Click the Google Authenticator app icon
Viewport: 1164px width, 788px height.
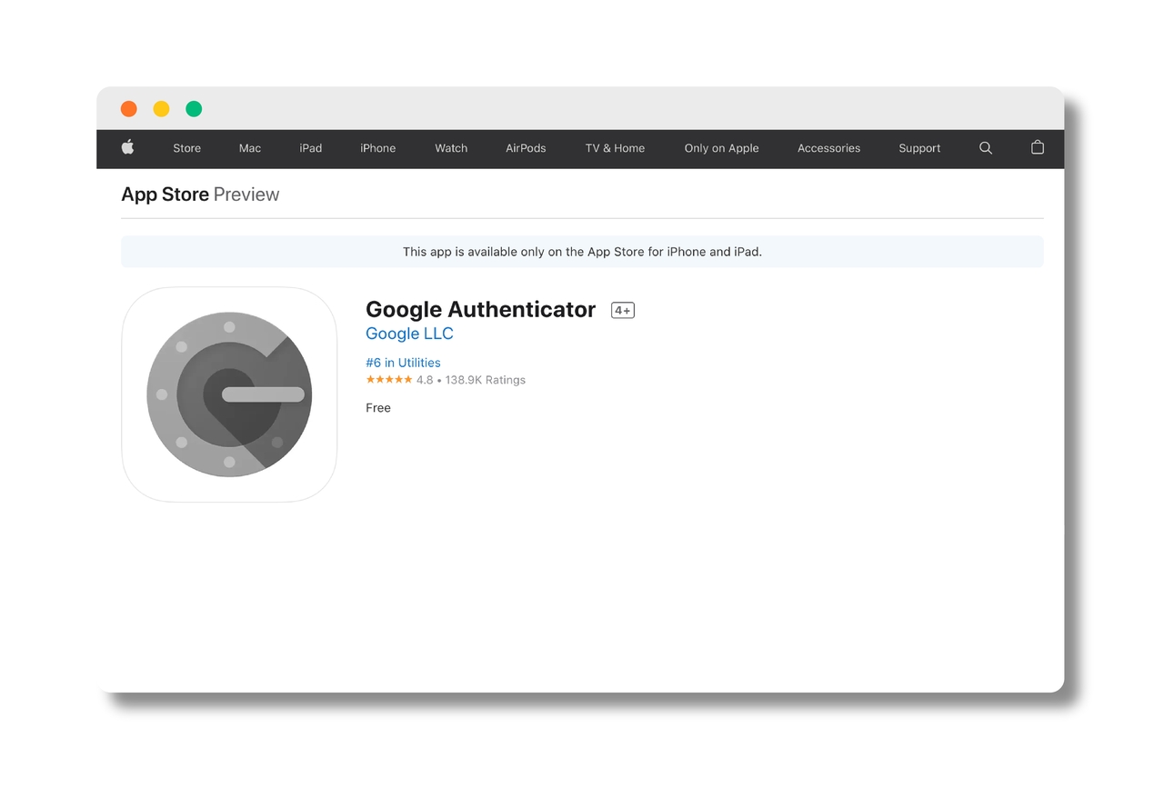(x=229, y=394)
